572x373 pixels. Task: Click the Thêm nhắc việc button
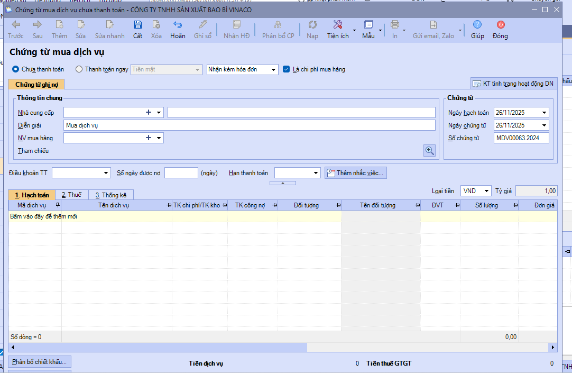click(x=356, y=173)
